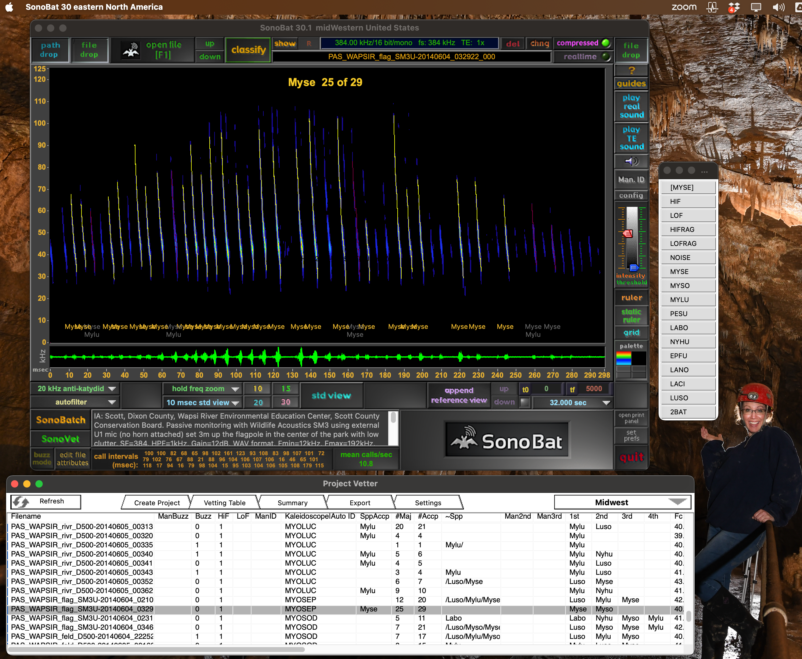This screenshot has width=802, height=659.
Task: Click the SonoBat bat open file icon
Action: click(131, 50)
